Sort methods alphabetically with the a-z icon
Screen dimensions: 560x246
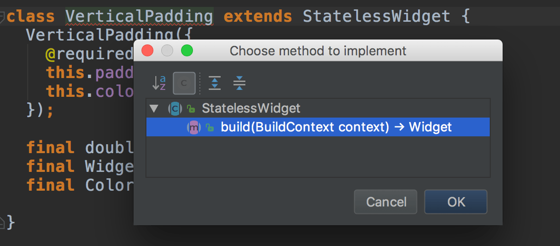pyautogui.click(x=159, y=83)
